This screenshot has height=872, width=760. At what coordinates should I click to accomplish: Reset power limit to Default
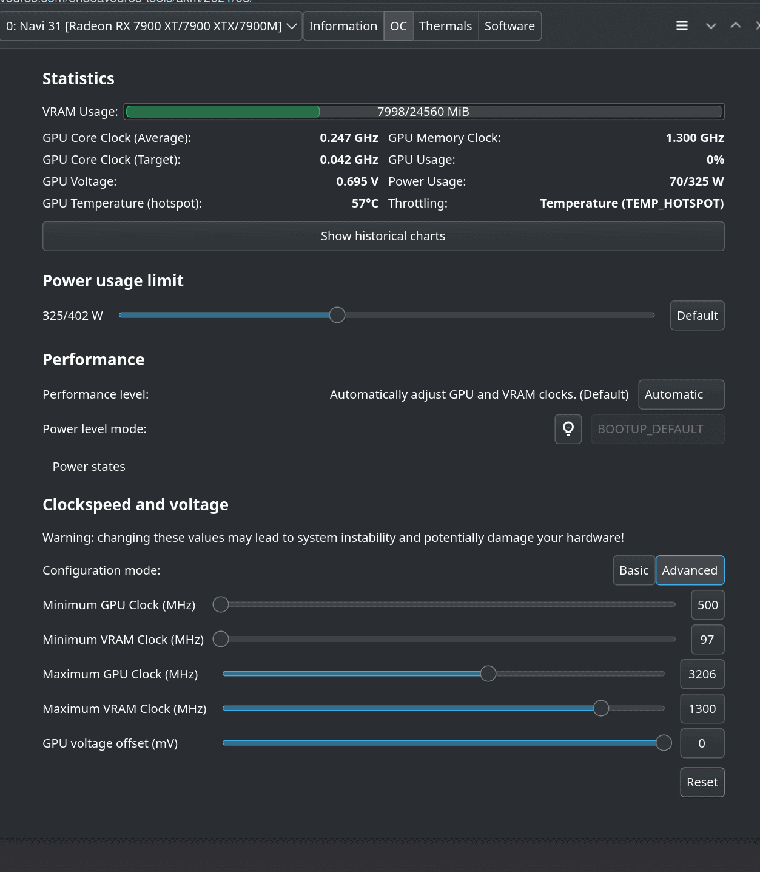697,316
